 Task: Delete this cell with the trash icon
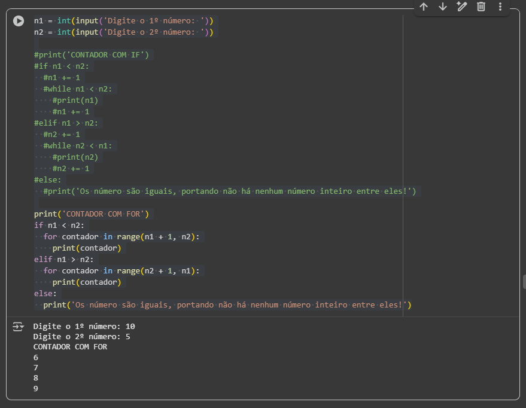[x=481, y=7]
